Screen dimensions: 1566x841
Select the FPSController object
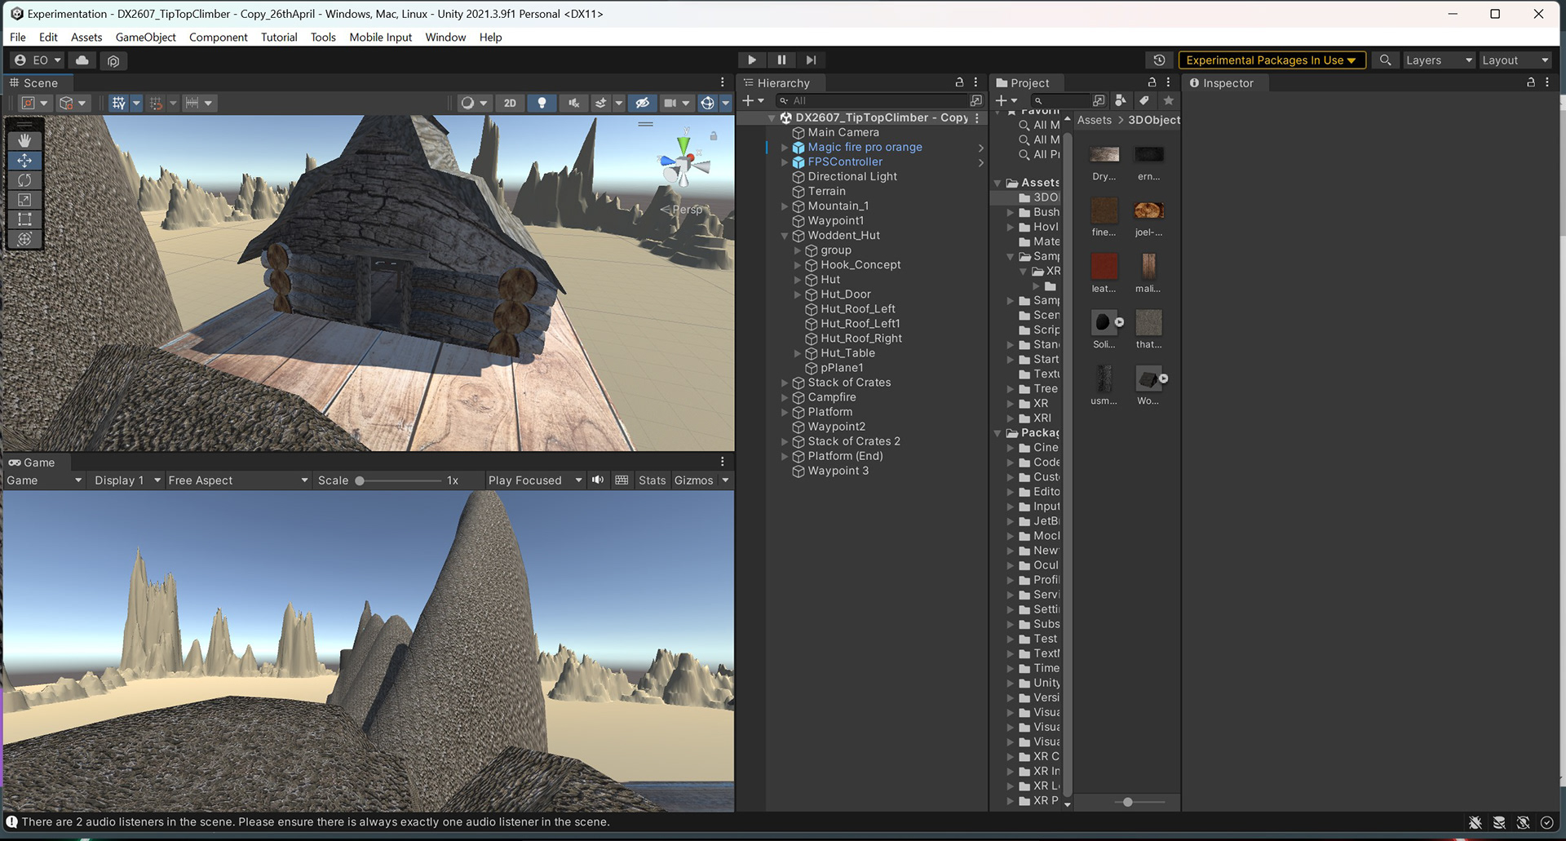[x=845, y=162]
